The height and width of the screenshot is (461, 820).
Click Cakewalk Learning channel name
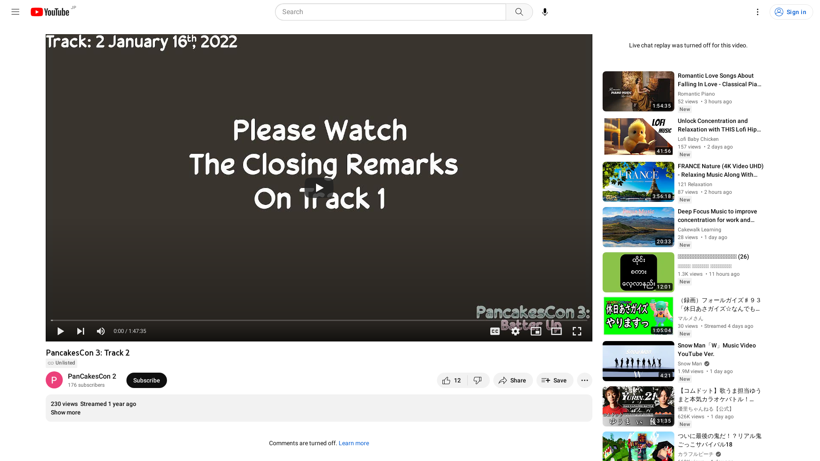[x=699, y=230]
